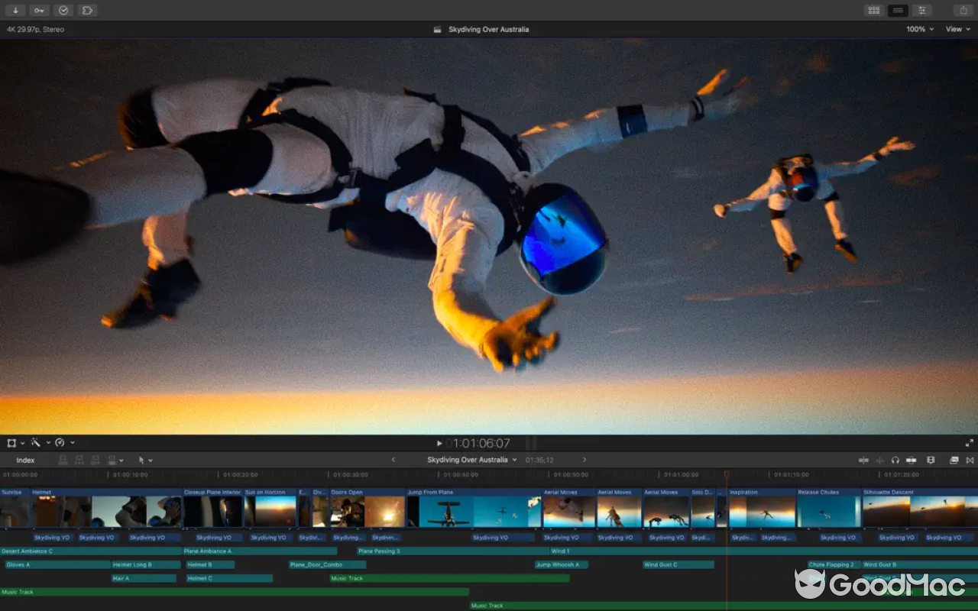Toggle audio skimming on or off

879,460
